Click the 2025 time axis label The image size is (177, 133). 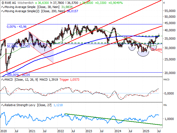click(x=146, y=131)
